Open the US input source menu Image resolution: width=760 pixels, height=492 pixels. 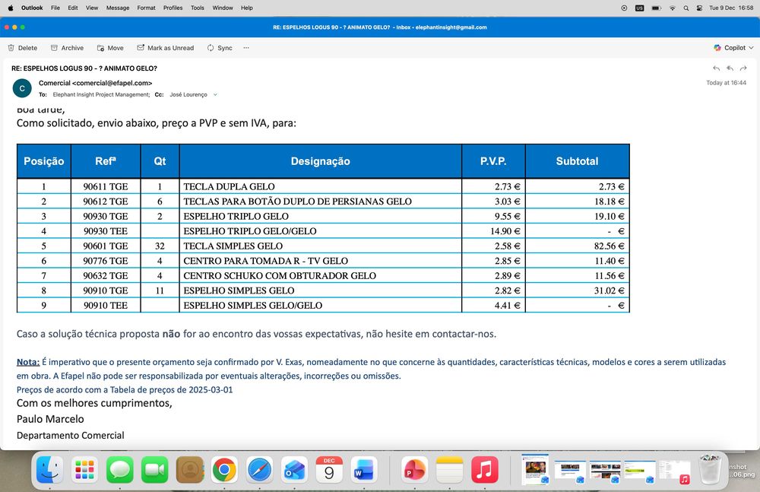pos(640,8)
